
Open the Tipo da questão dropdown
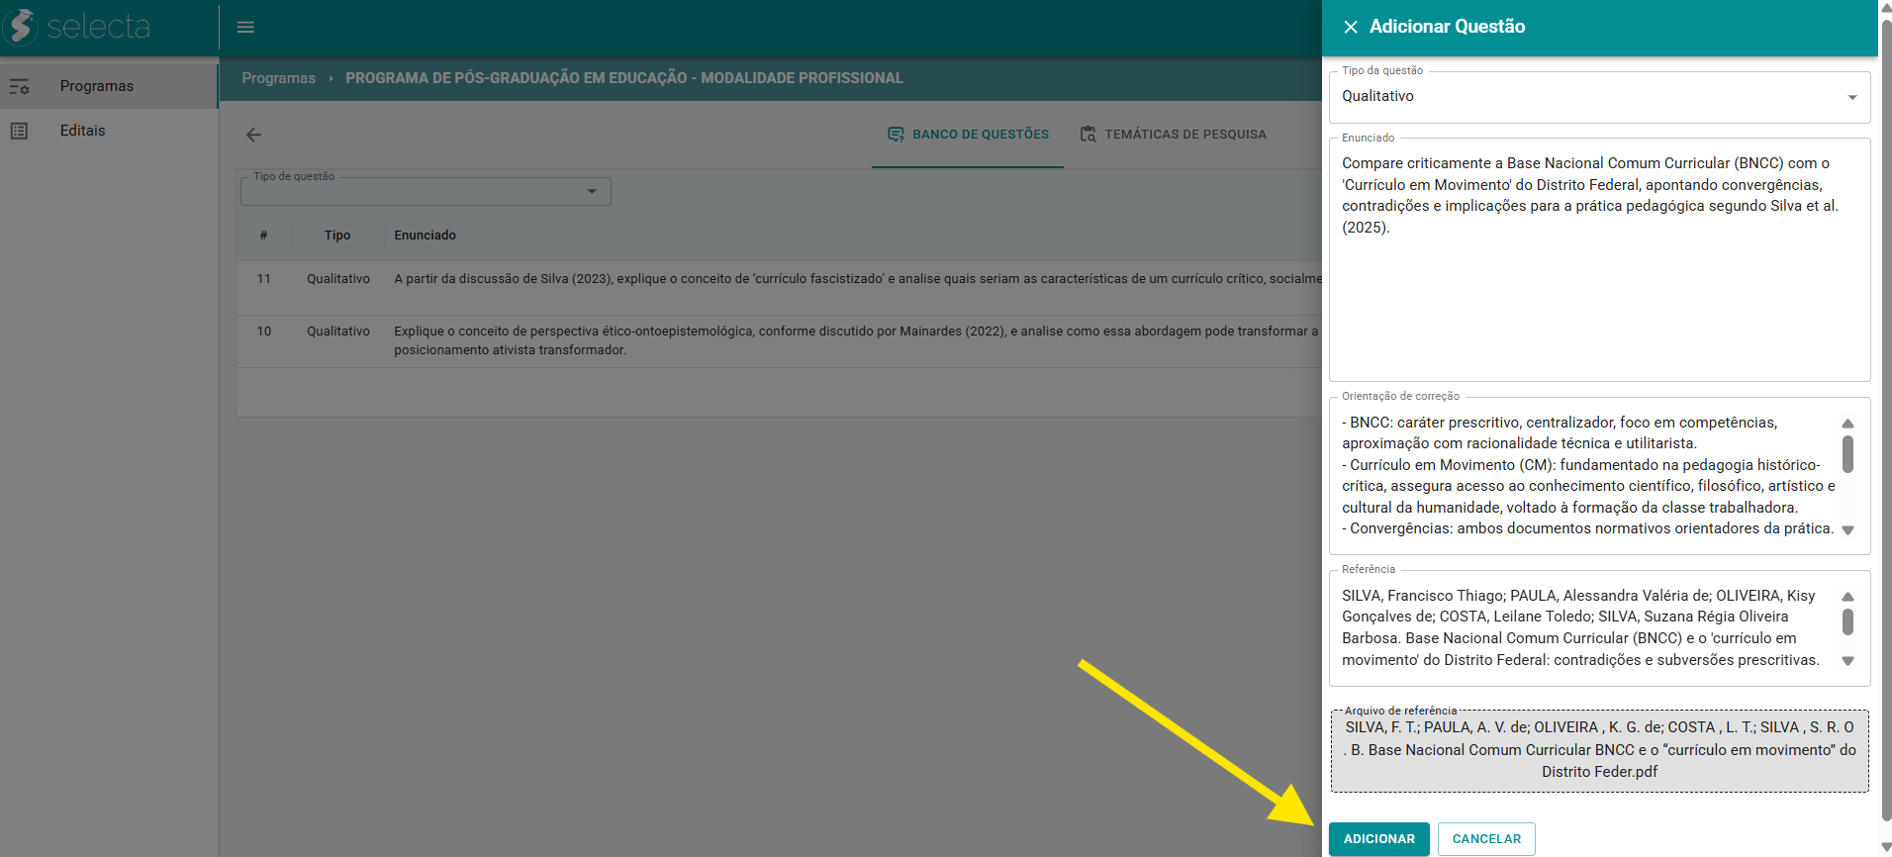(1598, 97)
